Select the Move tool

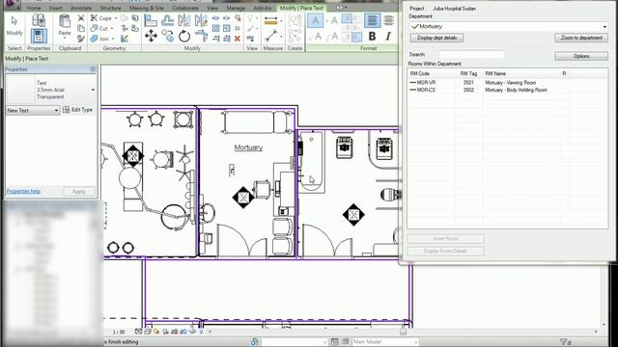[151, 37]
